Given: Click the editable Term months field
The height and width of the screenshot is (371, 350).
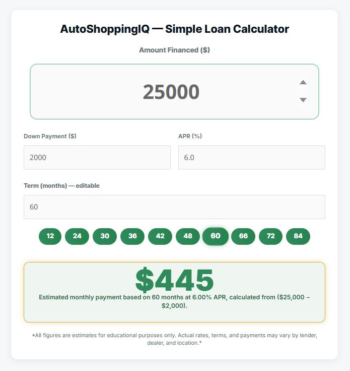Looking at the screenshot, I should click(x=174, y=207).
